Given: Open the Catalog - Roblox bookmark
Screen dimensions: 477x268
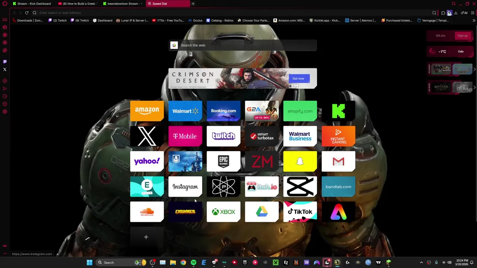Looking at the screenshot, I should (x=220, y=20).
